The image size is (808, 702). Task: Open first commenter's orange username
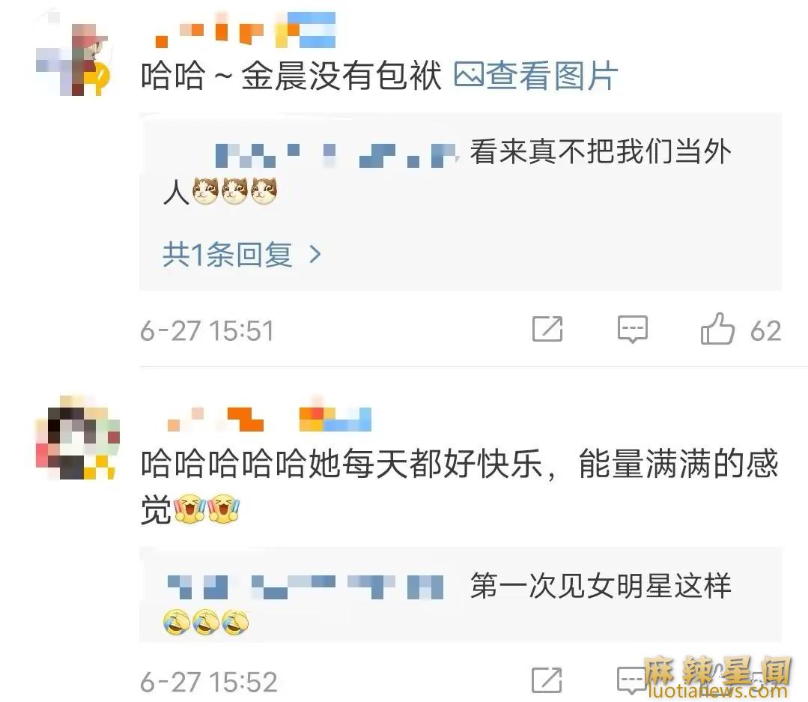tap(246, 30)
